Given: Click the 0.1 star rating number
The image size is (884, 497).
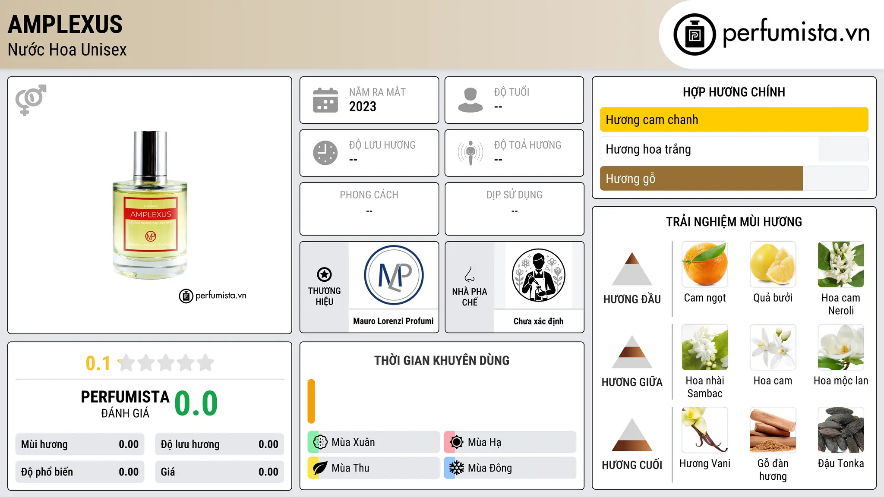Looking at the screenshot, I should (98, 363).
